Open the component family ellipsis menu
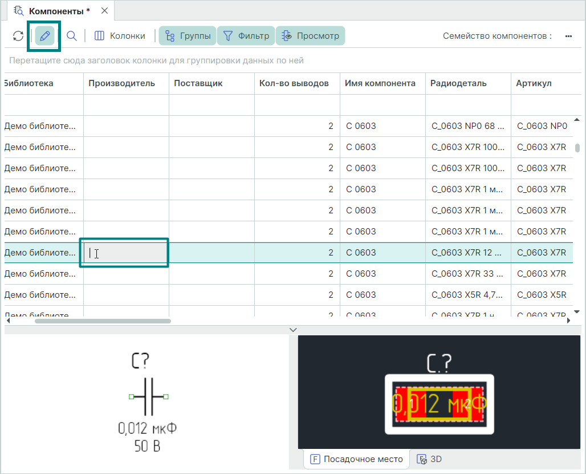Viewport: 586px width, 474px height. [568, 36]
